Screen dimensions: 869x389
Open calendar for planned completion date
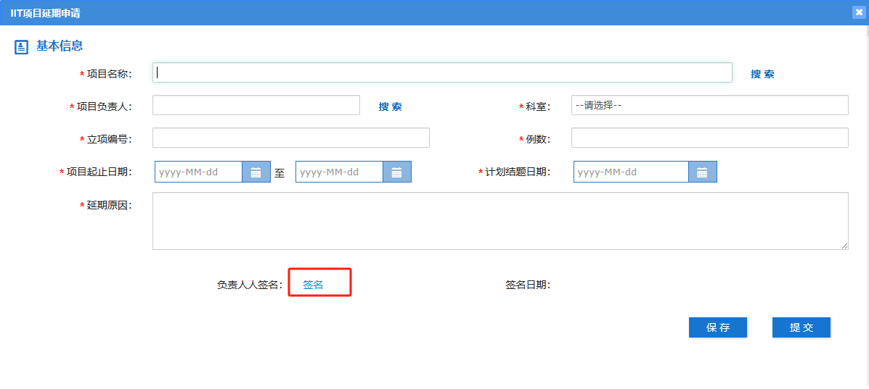702,172
